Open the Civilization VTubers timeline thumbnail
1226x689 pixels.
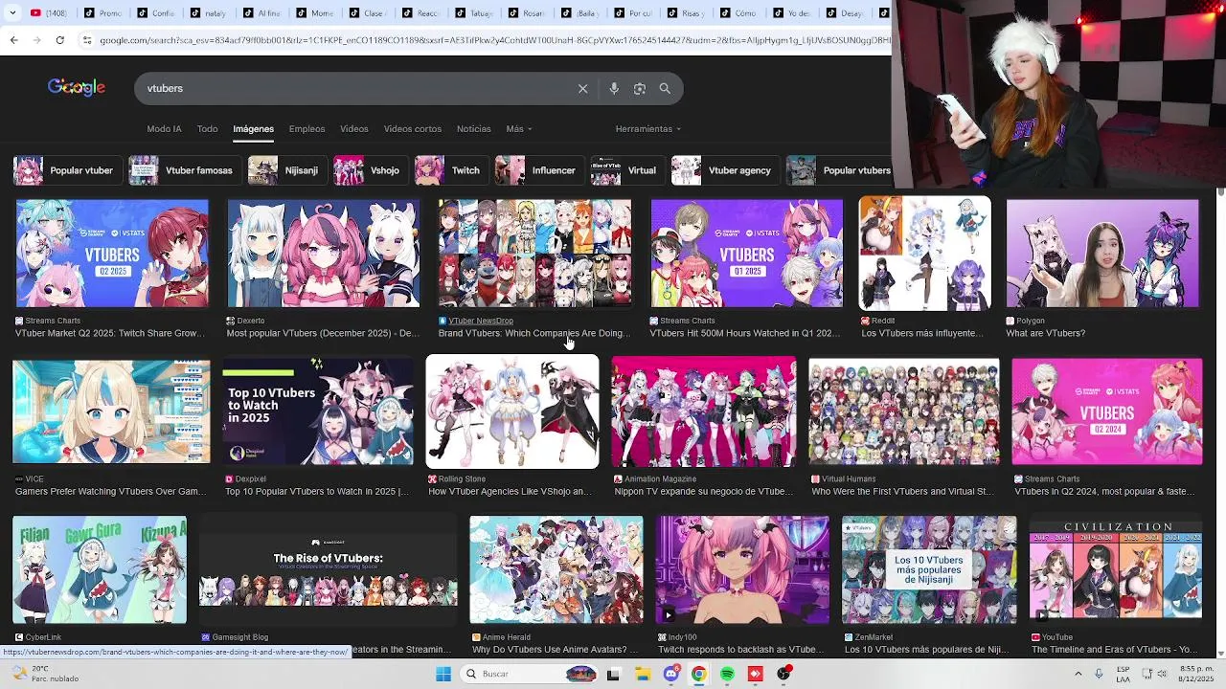(1116, 570)
